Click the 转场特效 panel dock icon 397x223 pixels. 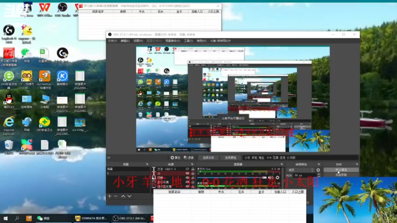pos(319,165)
